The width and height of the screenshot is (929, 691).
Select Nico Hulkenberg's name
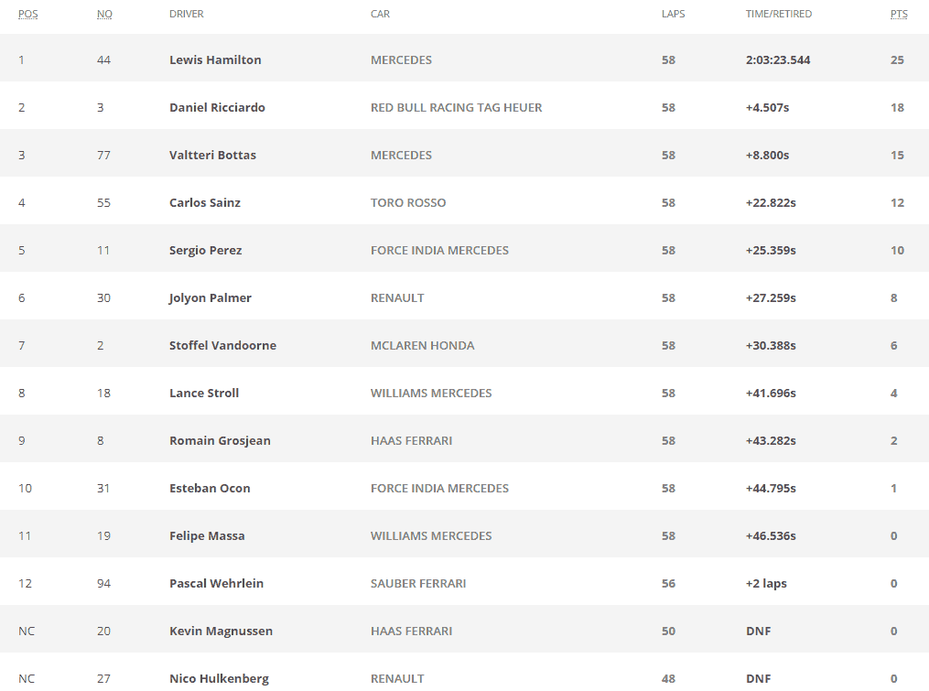pos(219,678)
